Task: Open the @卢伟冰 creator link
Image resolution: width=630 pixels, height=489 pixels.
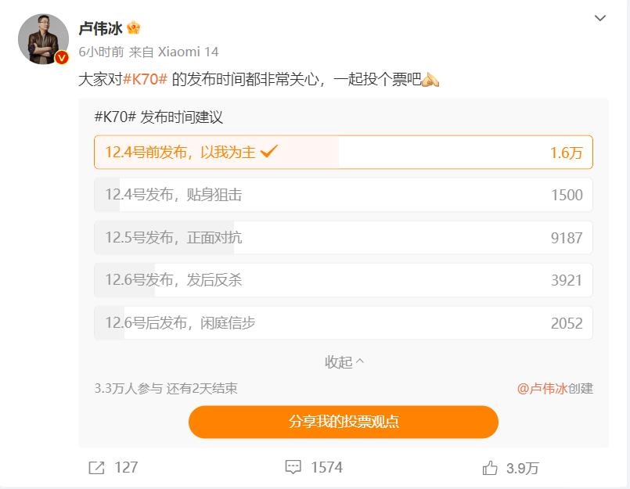Action: click(x=542, y=388)
